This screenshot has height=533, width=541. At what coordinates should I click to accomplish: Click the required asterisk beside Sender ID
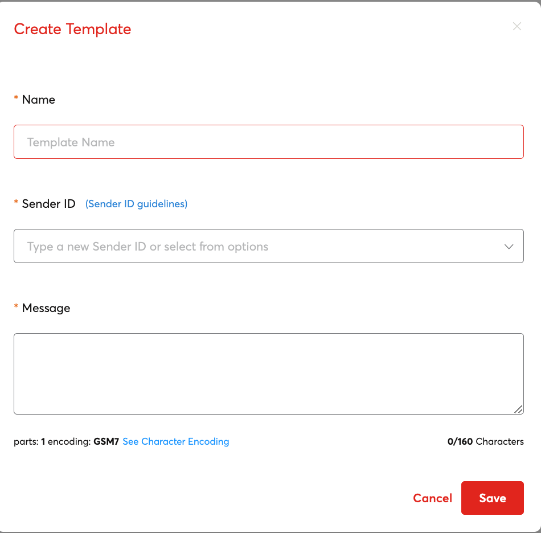pyautogui.click(x=16, y=204)
